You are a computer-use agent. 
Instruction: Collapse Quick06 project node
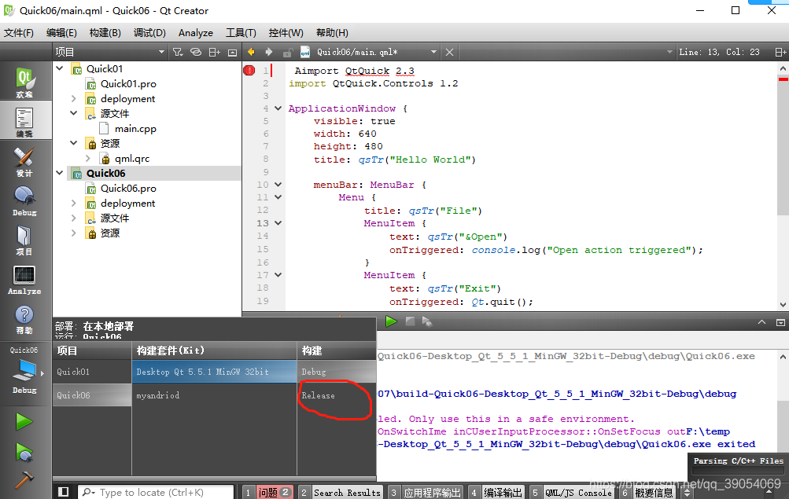59,173
